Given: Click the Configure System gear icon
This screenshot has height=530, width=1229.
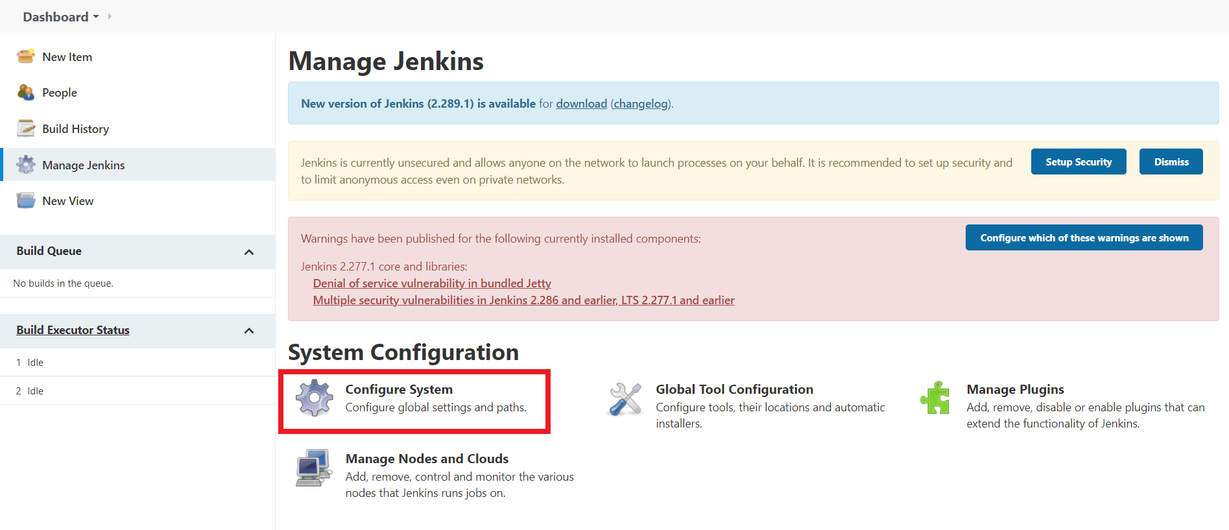Looking at the screenshot, I should tap(315, 398).
